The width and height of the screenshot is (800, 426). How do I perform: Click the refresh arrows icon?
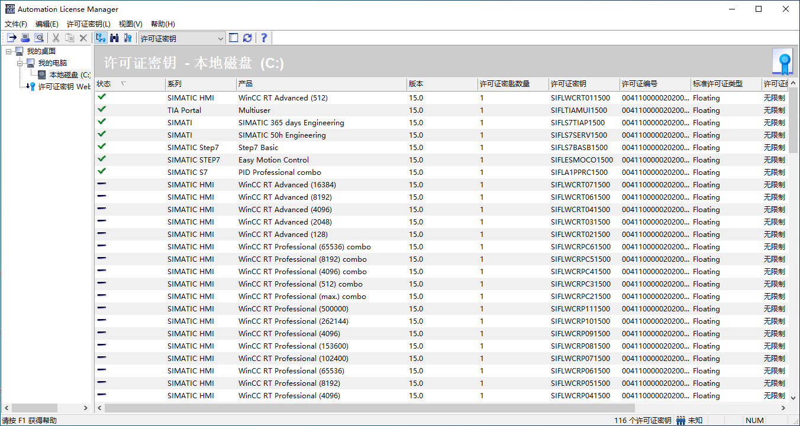[x=247, y=38]
